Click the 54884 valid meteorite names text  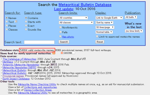[37, 50]
